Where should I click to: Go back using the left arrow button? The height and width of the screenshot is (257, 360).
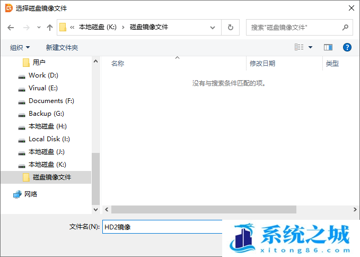coord(11,28)
